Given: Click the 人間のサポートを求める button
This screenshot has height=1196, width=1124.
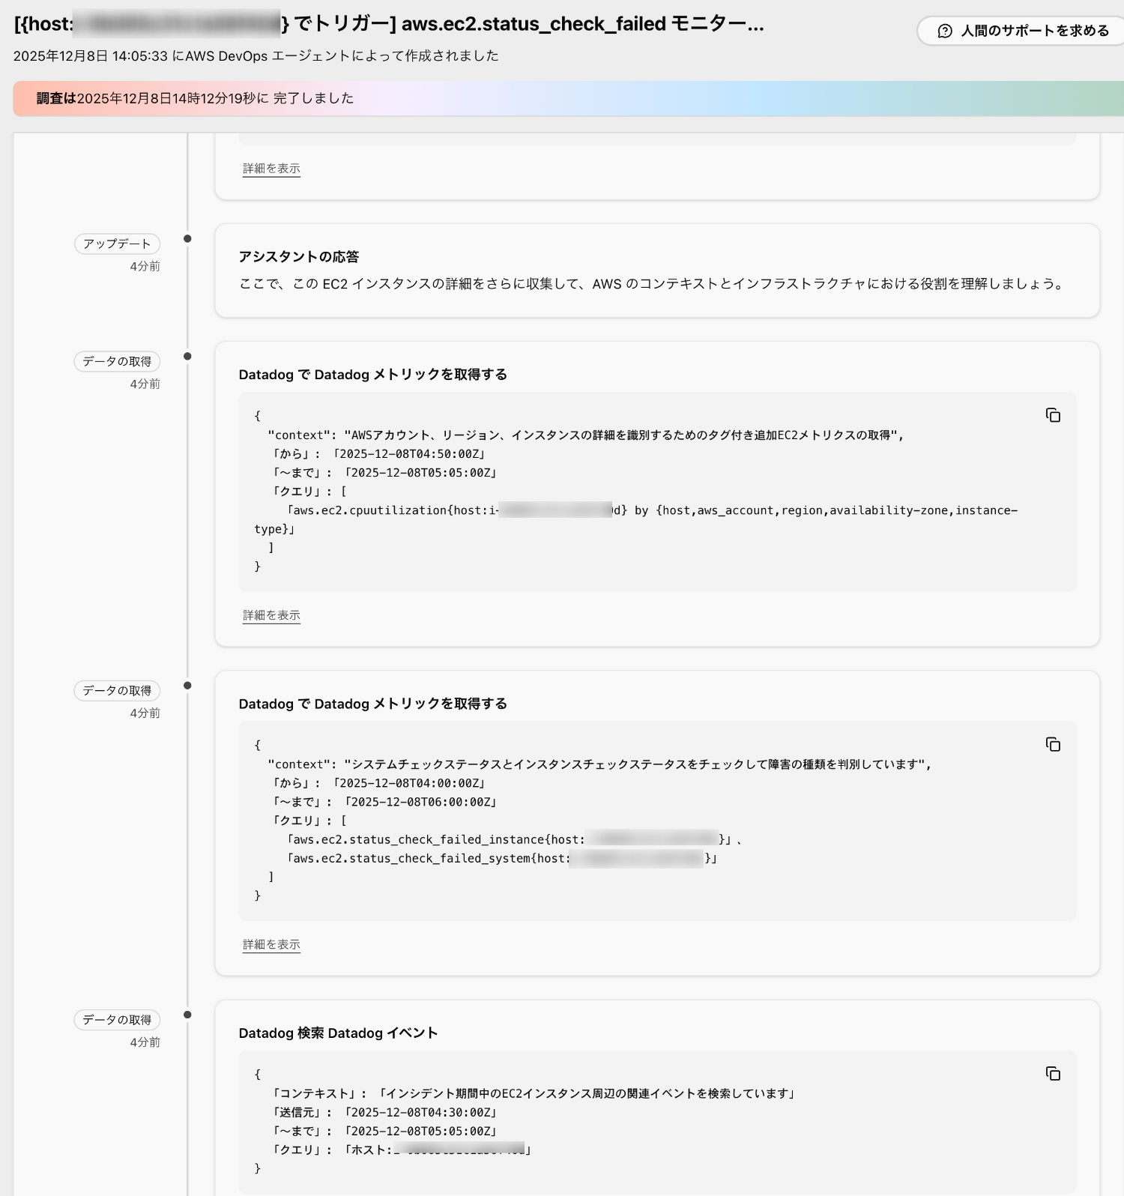Looking at the screenshot, I should (x=1023, y=31).
